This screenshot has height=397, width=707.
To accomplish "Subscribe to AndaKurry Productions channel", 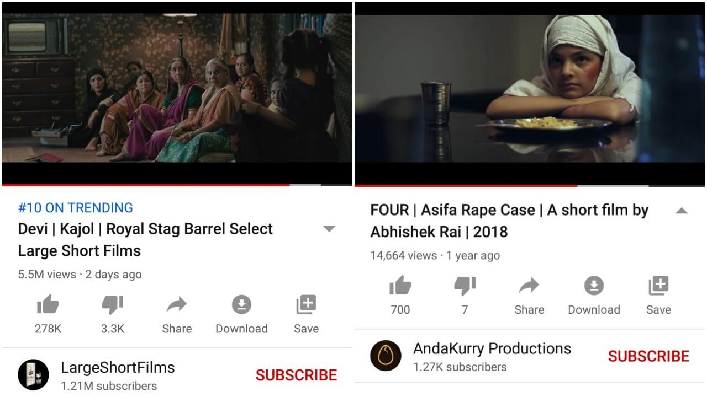I will point(648,356).
